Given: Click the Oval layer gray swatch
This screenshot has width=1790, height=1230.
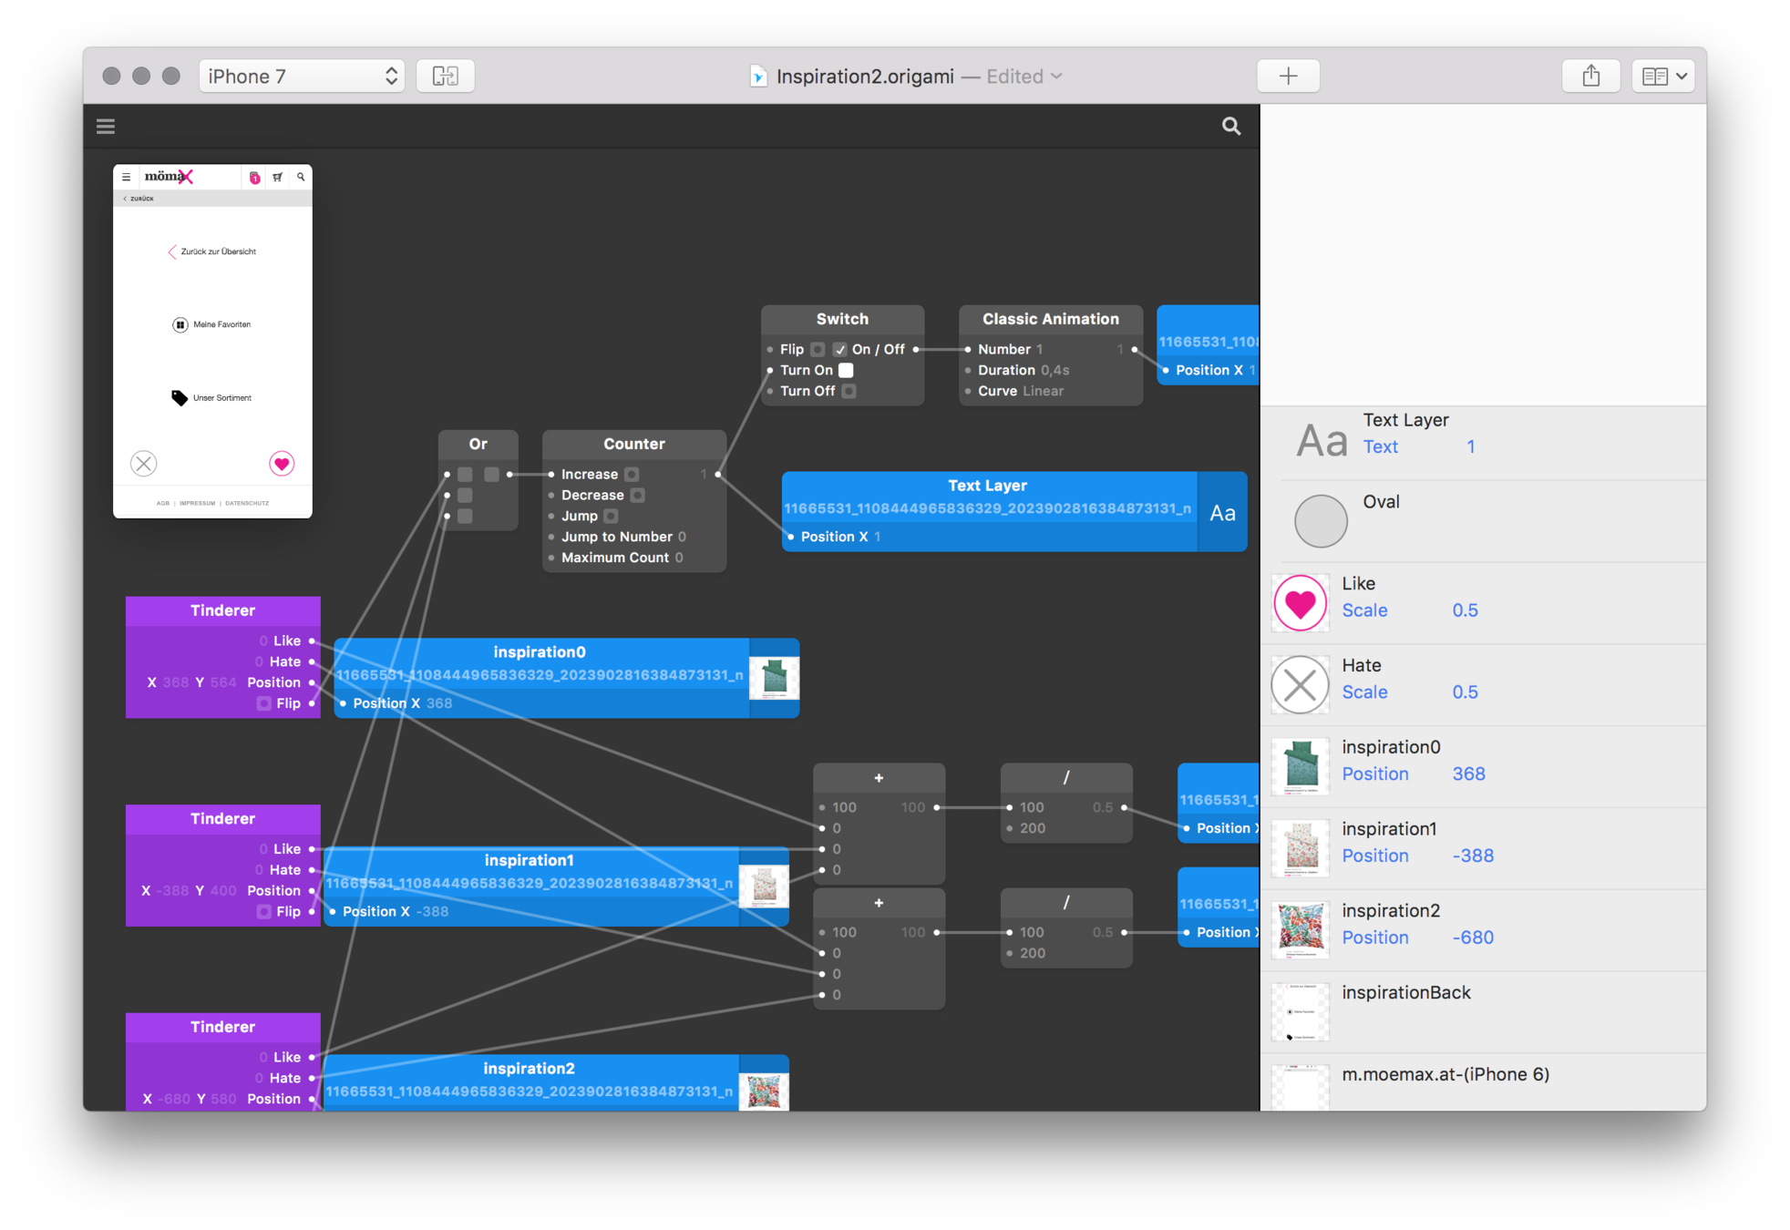Looking at the screenshot, I should pos(1321,521).
